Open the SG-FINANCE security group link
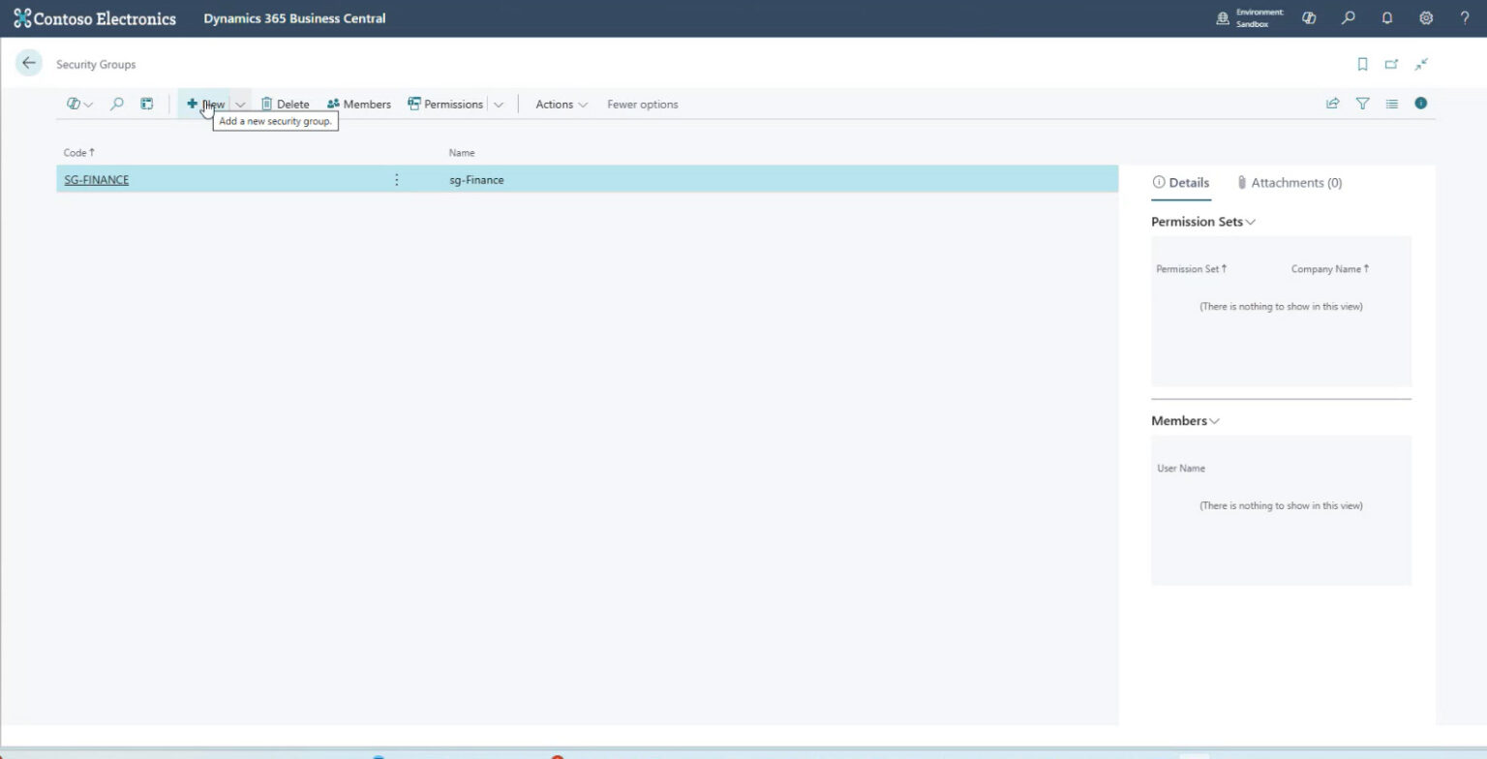Screen dimensions: 1487x759 pyautogui.click(x=96, y=179)
